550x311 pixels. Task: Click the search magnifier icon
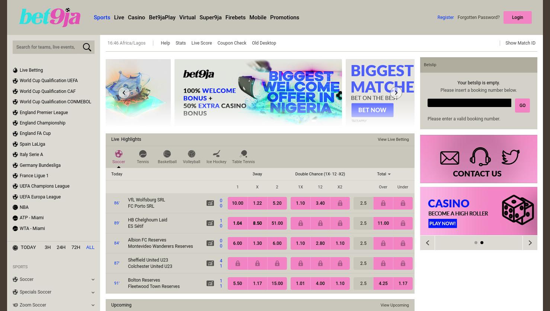pos(87,47)
